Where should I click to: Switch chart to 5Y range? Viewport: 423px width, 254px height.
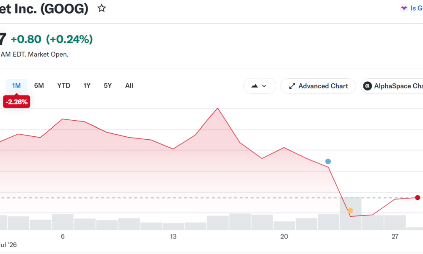click(x=107, y=86)
